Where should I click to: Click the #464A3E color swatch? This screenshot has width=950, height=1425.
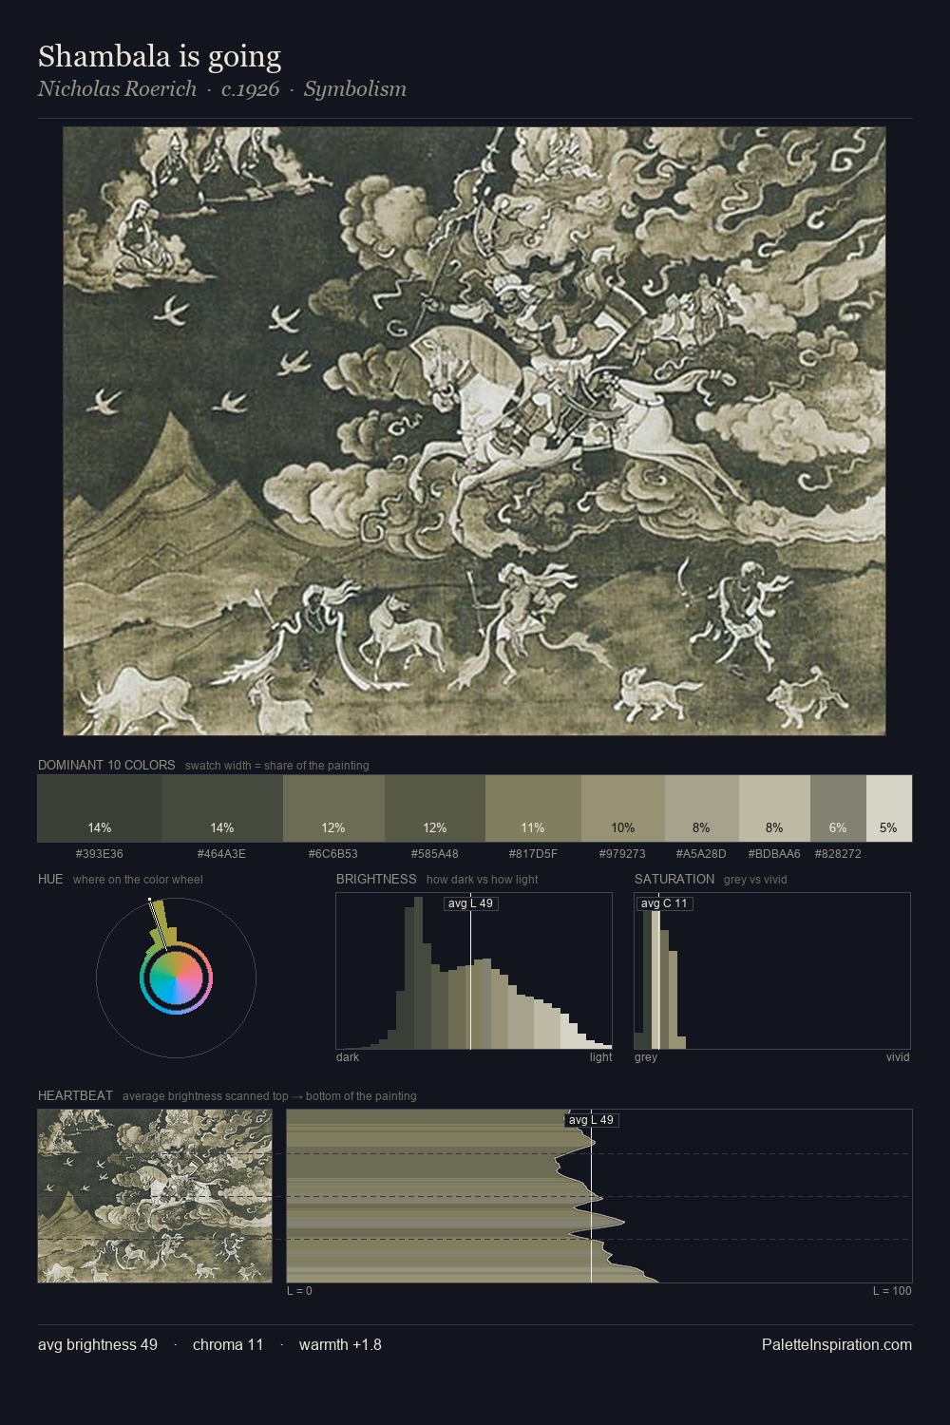click(222, 808)
